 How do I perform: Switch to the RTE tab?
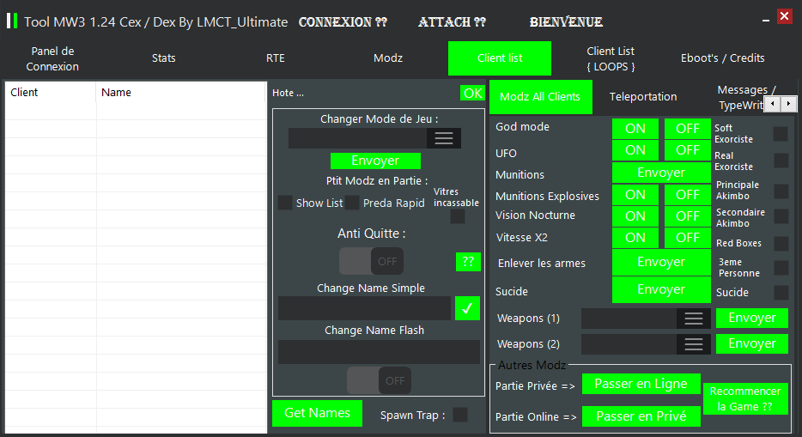point(275,58)
